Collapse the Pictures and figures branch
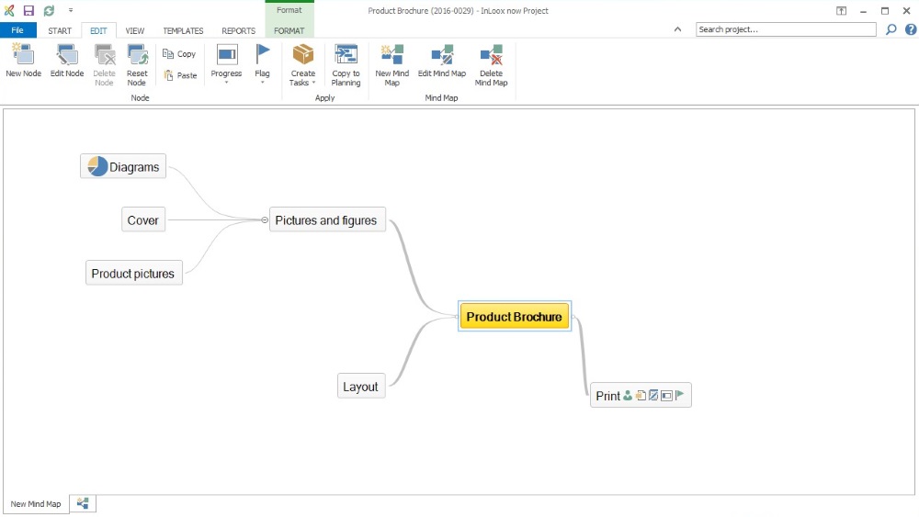 (265, 220)
